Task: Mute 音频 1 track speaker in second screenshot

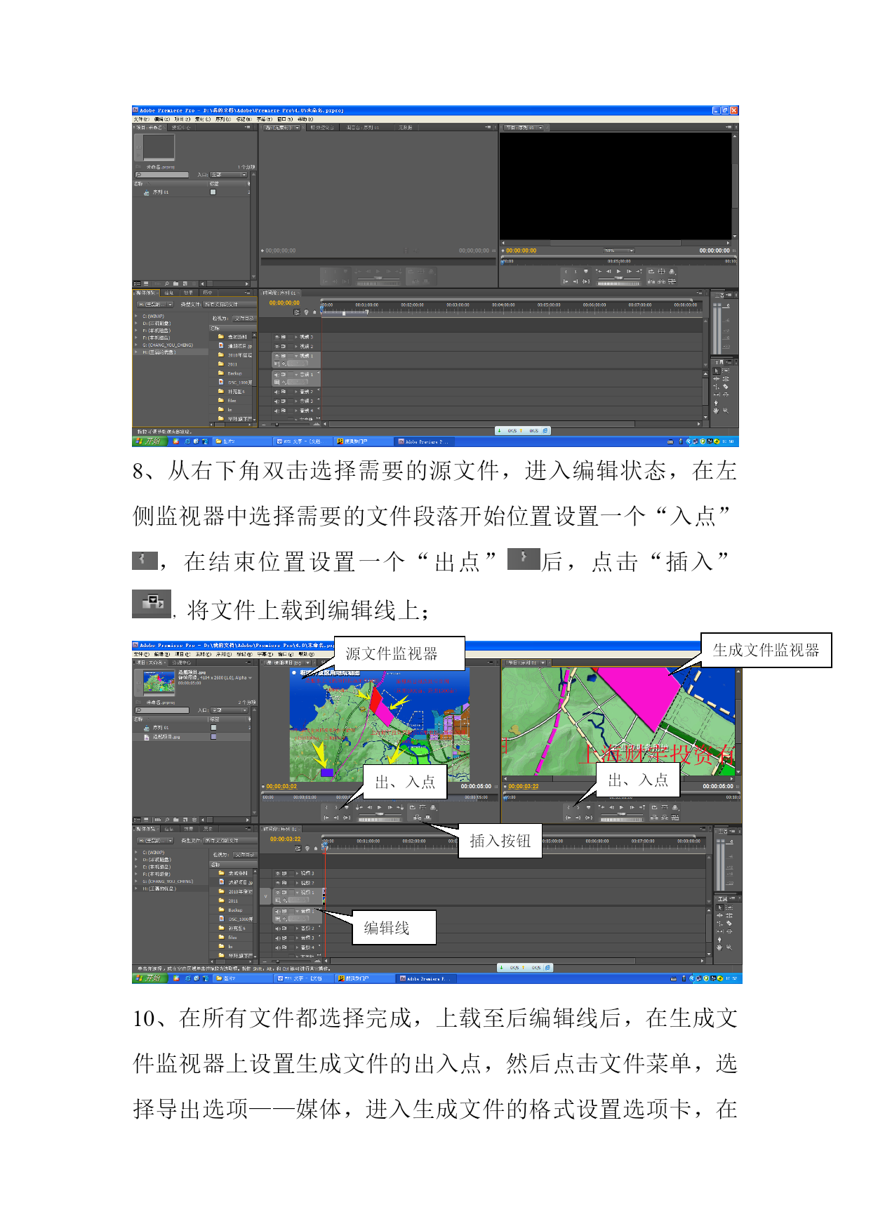Action: click(277, 912)
